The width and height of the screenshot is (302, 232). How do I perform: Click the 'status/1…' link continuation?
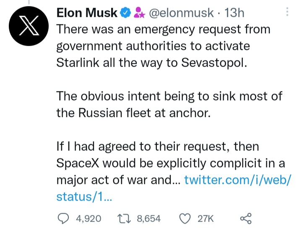(83, 197)
